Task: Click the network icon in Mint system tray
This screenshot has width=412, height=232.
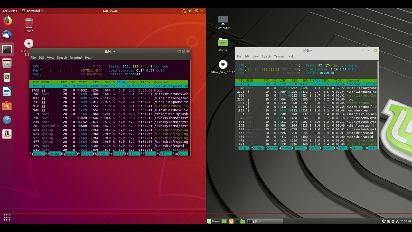Action: (x=398, y=221)
